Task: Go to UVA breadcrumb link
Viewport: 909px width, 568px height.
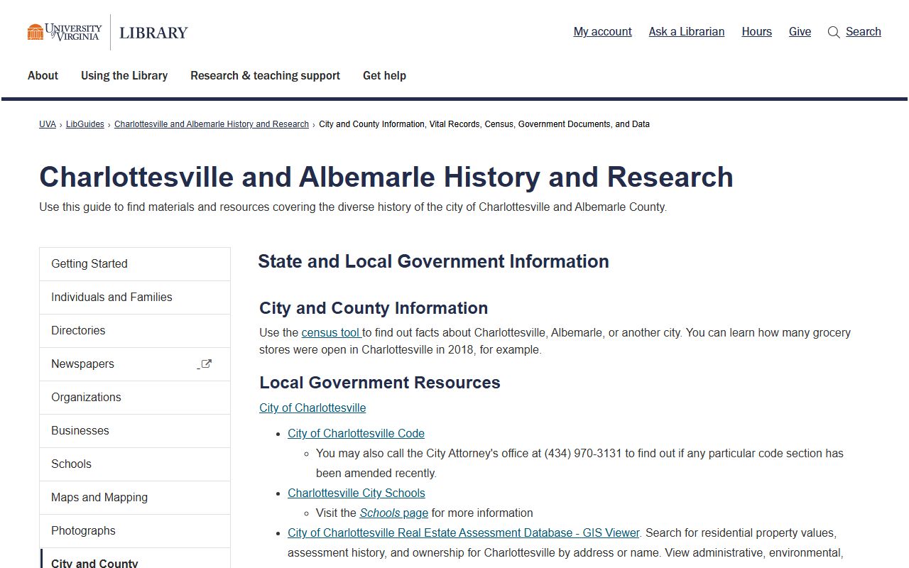Action: (48, 124)
